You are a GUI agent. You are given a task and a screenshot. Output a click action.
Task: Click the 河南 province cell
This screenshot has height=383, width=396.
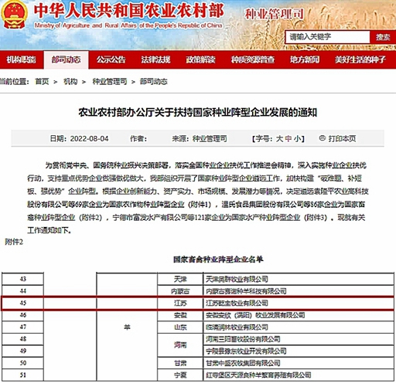click(x=180, y=345)
